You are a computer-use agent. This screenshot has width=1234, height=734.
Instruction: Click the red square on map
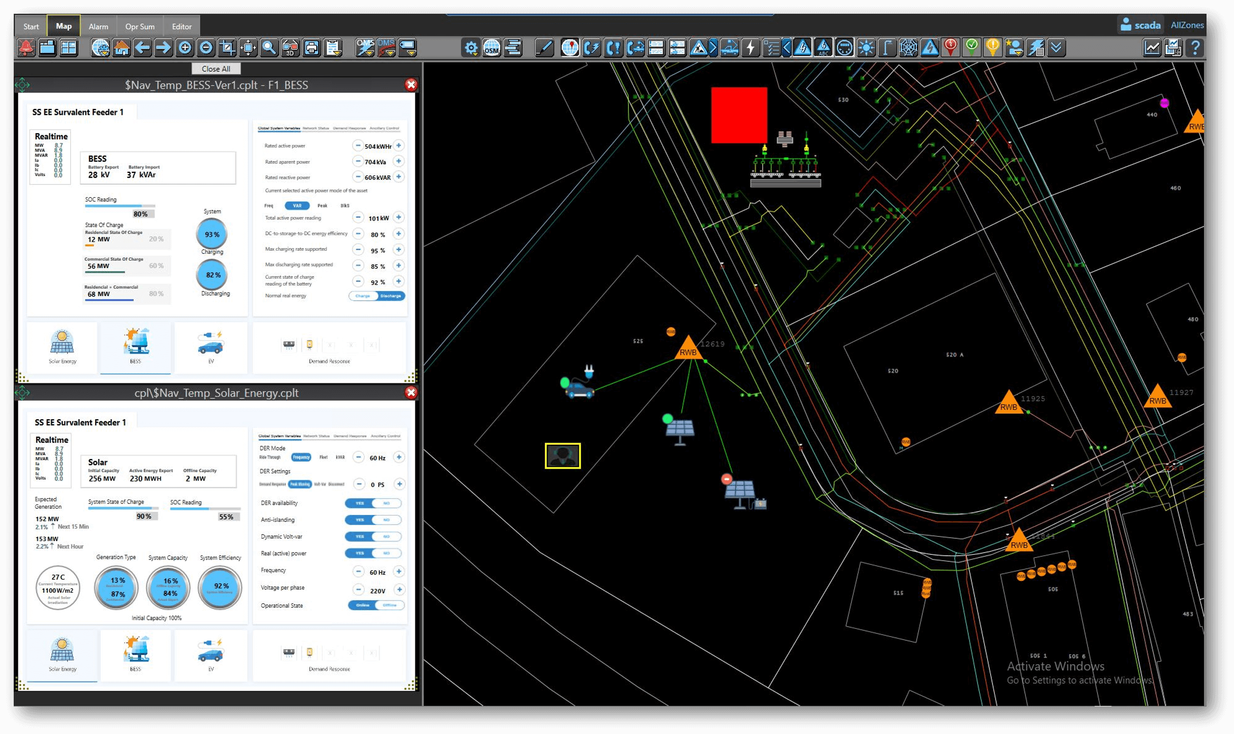(738, 115)
